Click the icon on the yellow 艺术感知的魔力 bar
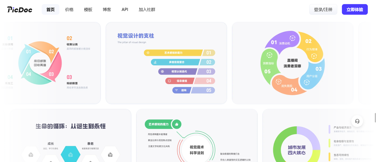This screenshot has width=376, height=162. tap(148, 53)
